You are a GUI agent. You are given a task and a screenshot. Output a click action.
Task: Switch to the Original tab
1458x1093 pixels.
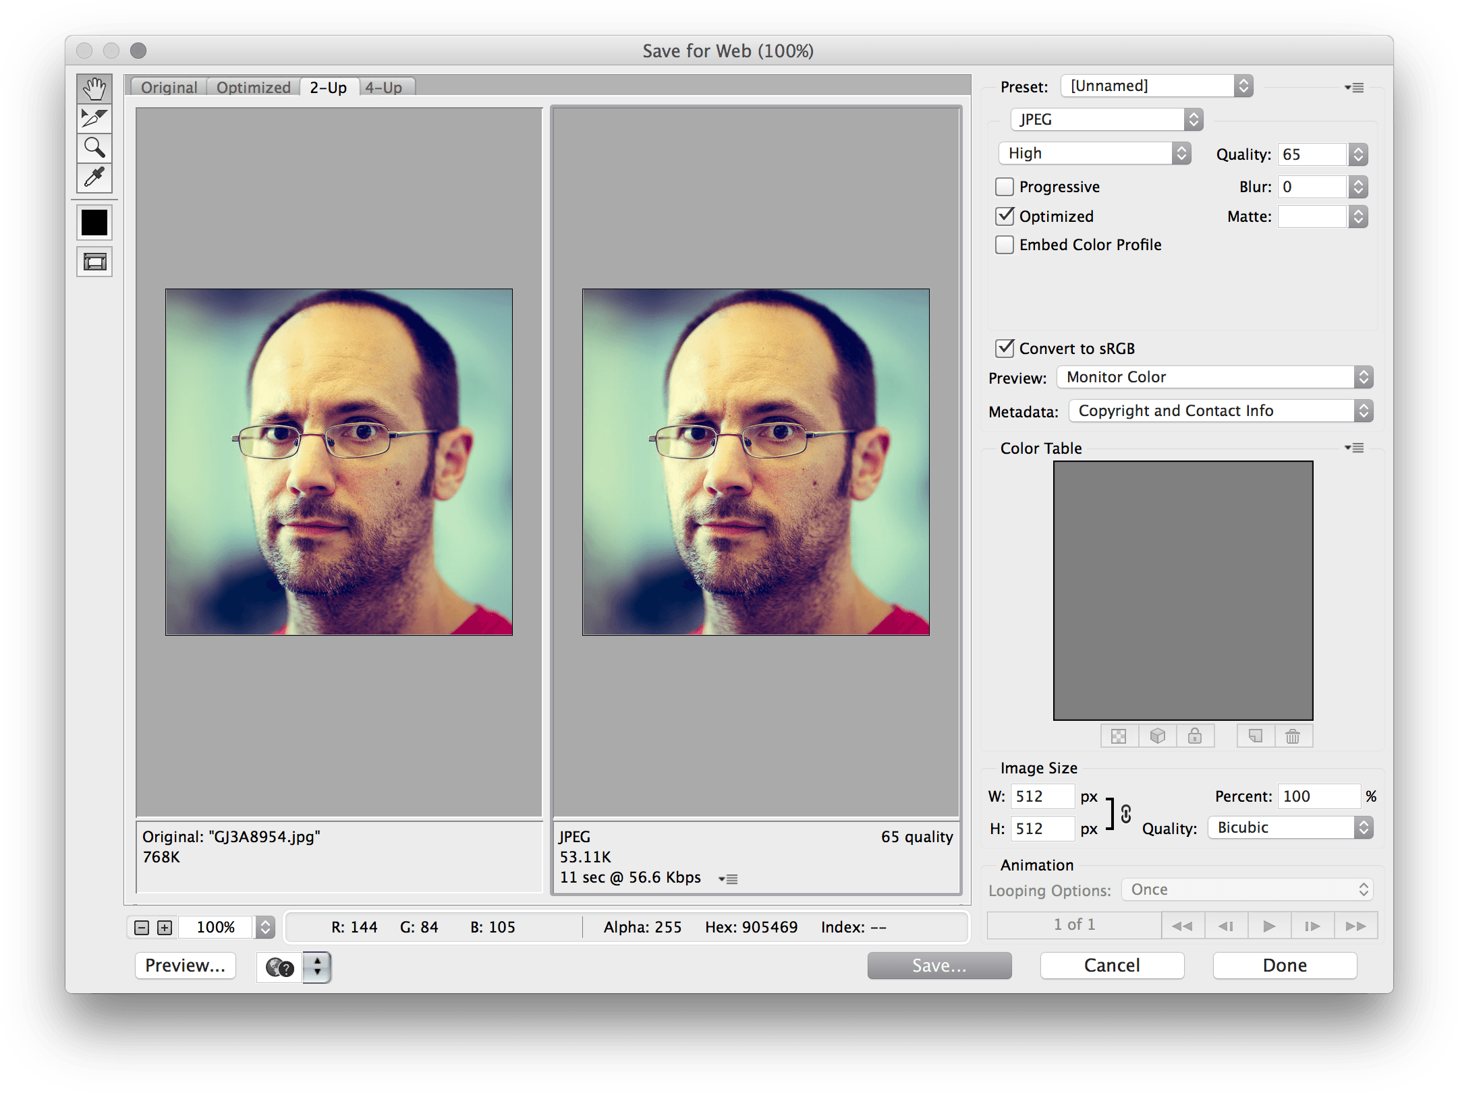[169, 88]
